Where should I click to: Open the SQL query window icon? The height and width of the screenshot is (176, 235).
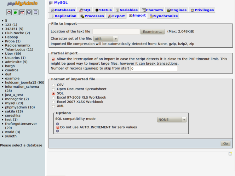coord(22,12)
